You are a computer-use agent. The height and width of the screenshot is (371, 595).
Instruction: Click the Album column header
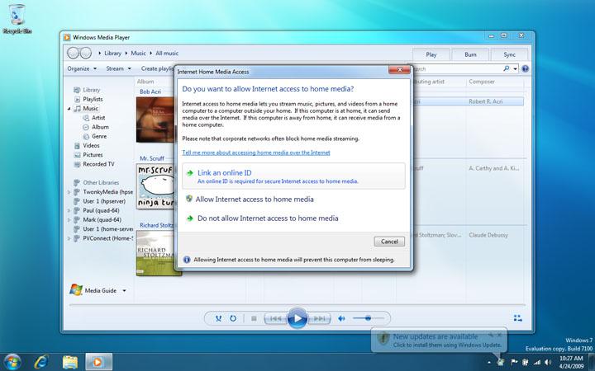coord(145,82)
